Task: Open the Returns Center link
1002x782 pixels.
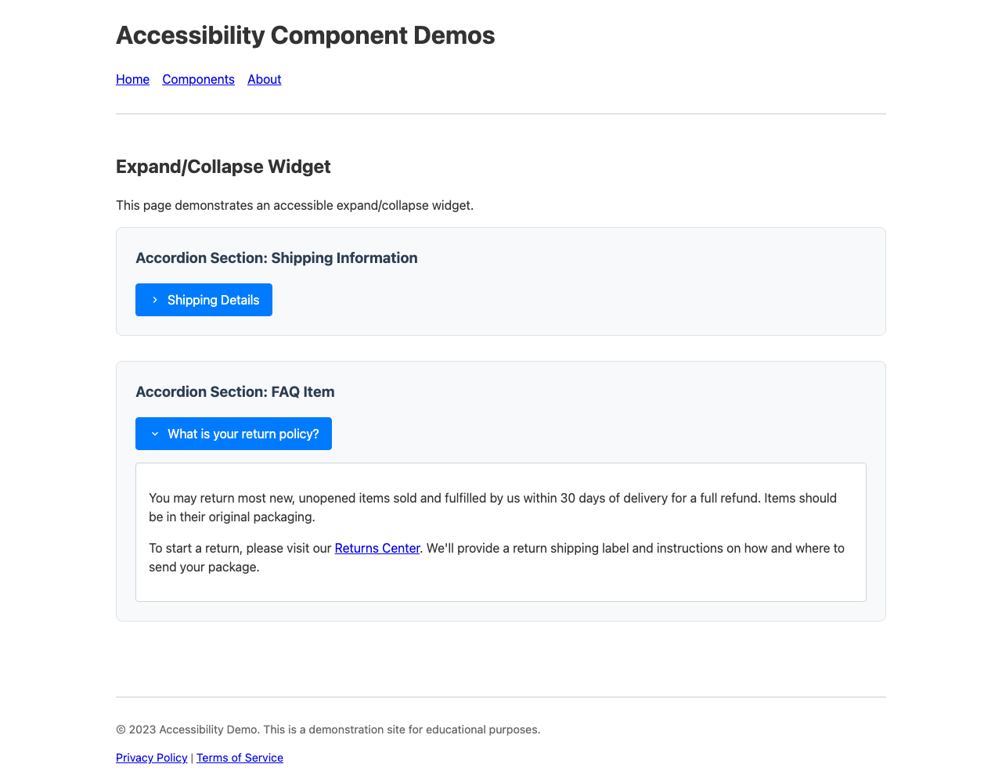Action: [x=377, y=548]
